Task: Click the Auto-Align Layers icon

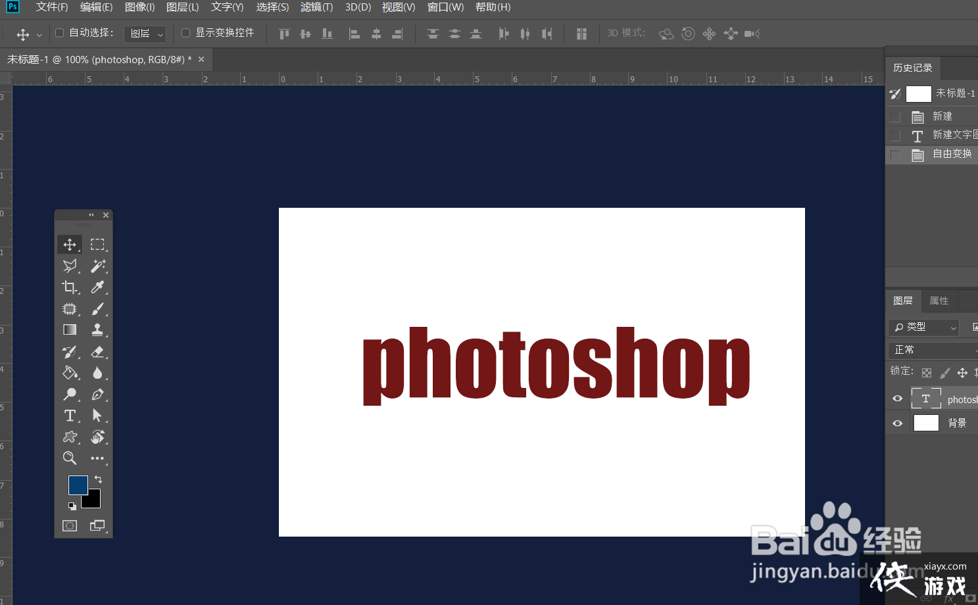Action: point(581,34)
